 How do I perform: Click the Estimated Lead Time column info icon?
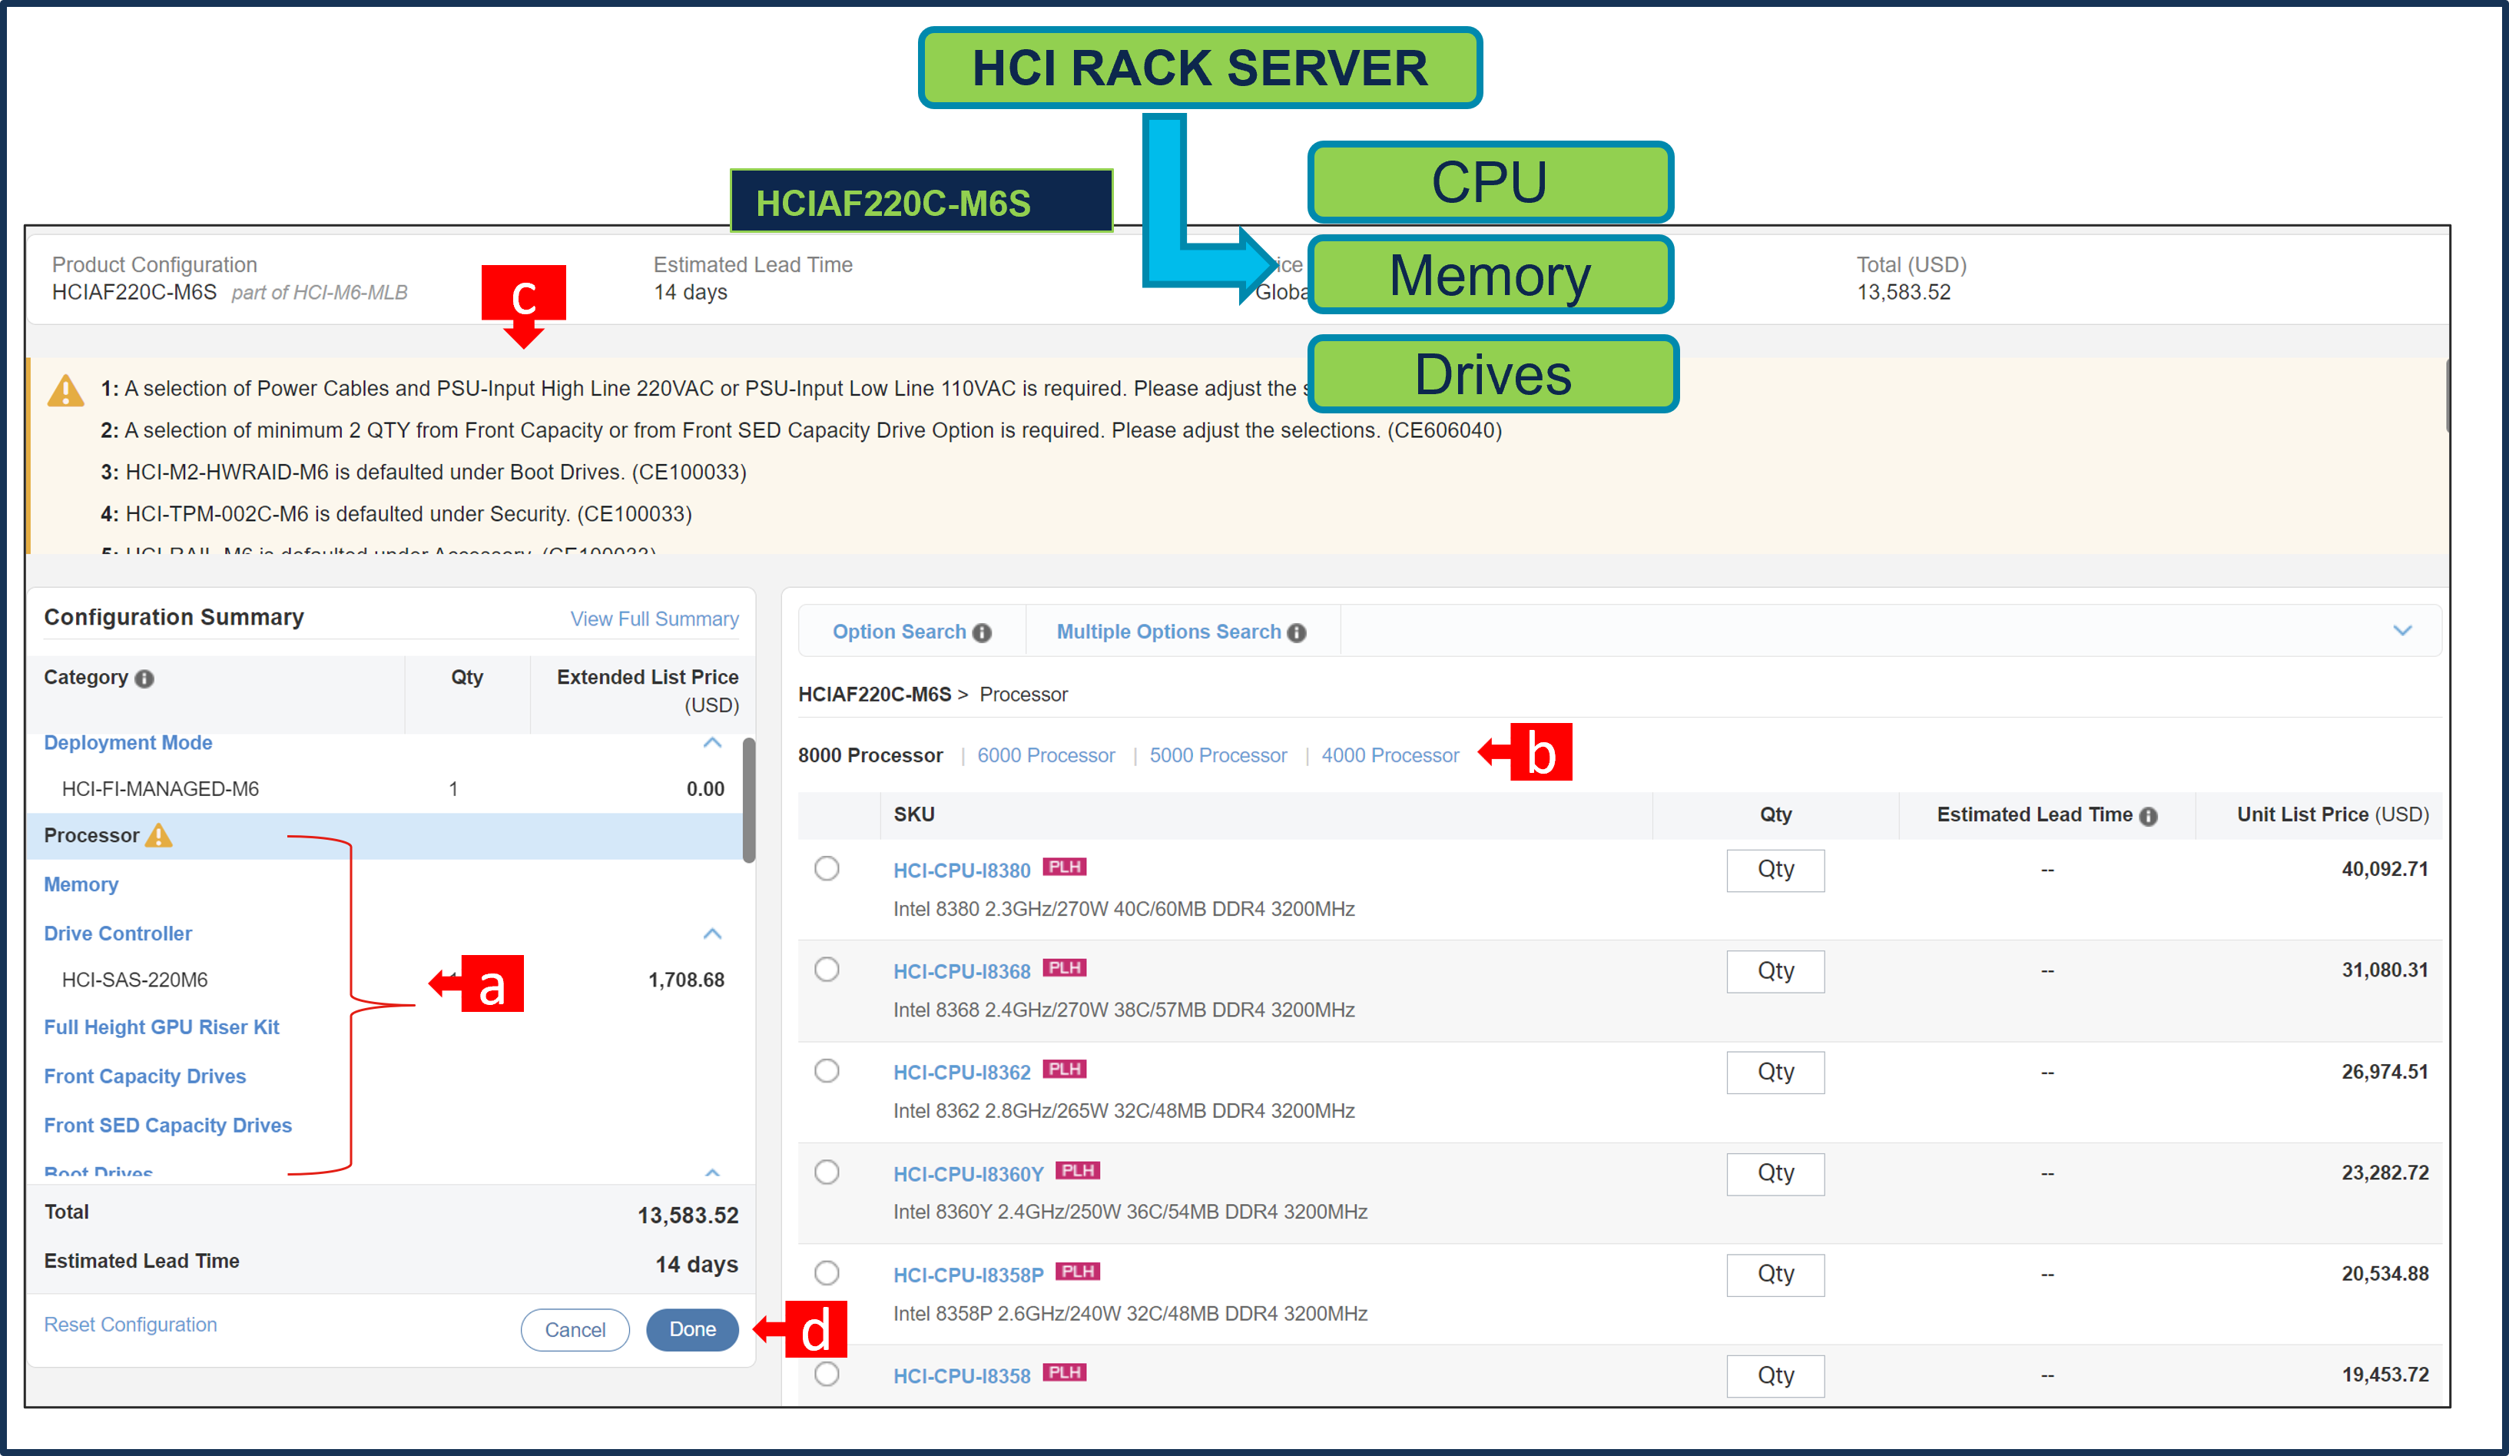click(x=2149, y=816)
